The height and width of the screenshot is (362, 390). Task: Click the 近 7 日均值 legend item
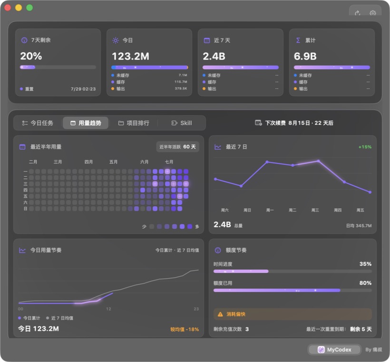point(60,318)
